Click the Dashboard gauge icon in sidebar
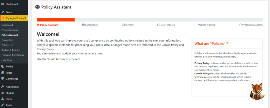Viewport: 270px width, 108px height. (x=3, y=4)
